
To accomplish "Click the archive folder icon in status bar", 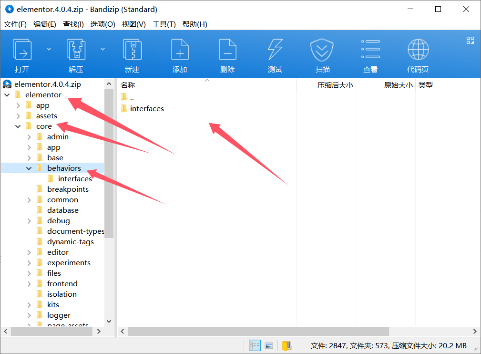I will coord(287,346).
